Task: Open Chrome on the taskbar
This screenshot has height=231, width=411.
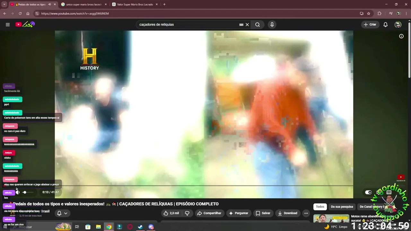Action: pyautogui.click(x=109, y=227)
